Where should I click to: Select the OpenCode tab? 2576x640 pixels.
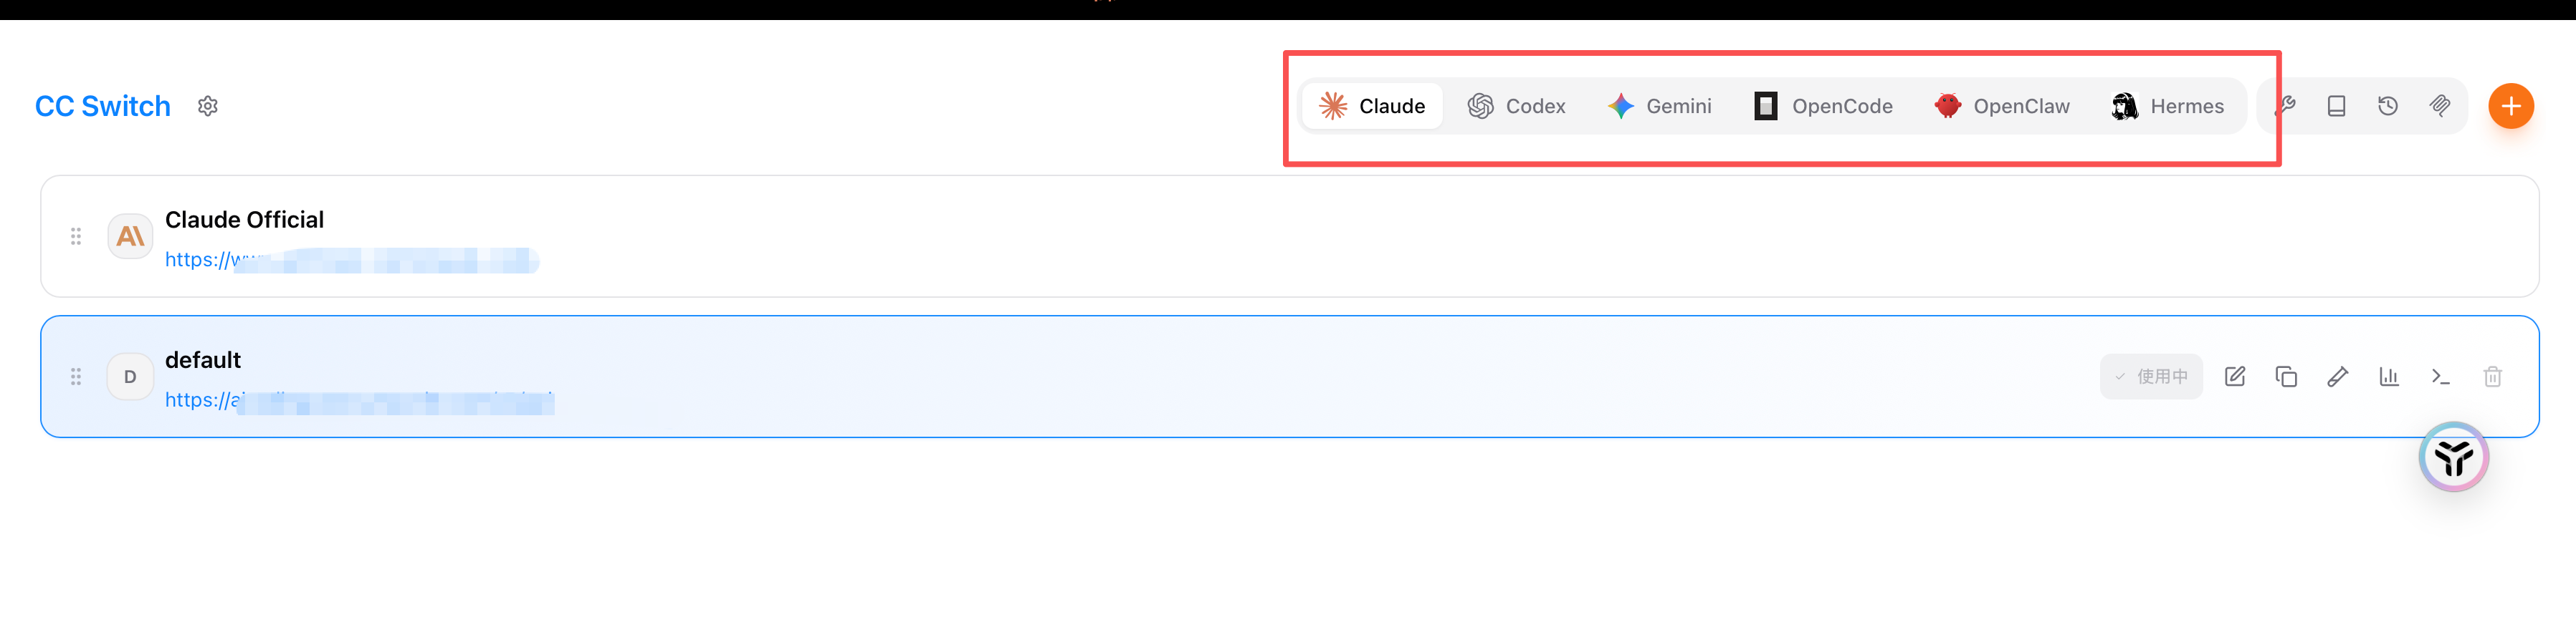click(x=1823, y=106)
